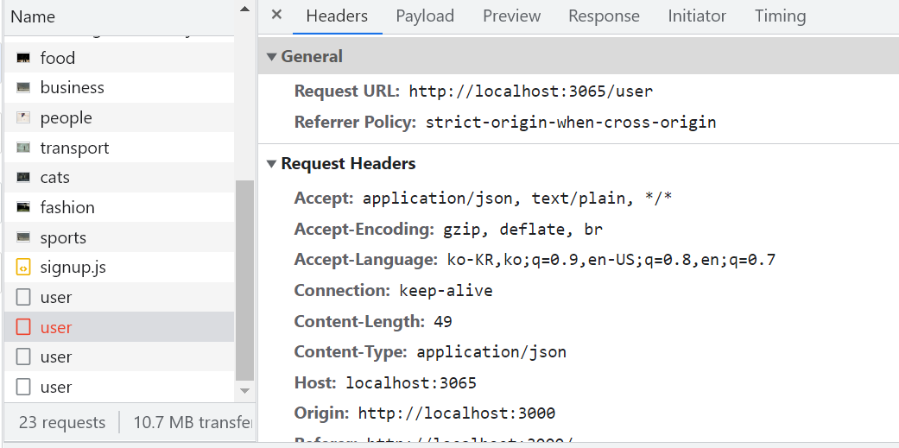This screenshot has width=899, height=448.
Task: Click the people image file icon
Action: point(23,117)
